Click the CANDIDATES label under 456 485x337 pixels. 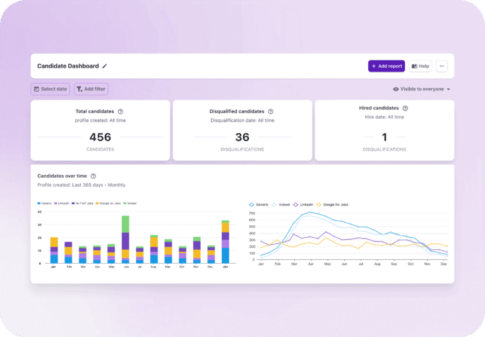tap(100, 149)
